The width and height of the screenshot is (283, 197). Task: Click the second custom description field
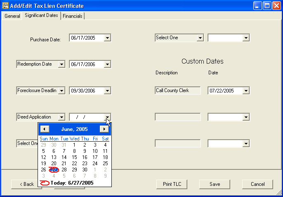click(x=178, y=117)
